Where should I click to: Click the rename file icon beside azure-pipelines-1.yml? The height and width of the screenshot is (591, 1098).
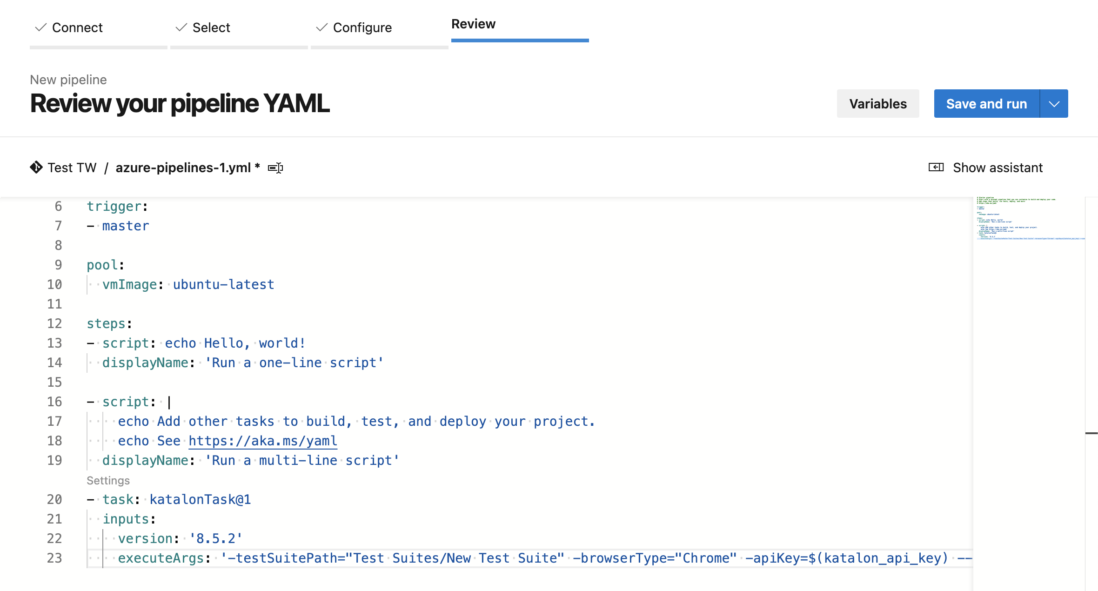click(275, 168)
